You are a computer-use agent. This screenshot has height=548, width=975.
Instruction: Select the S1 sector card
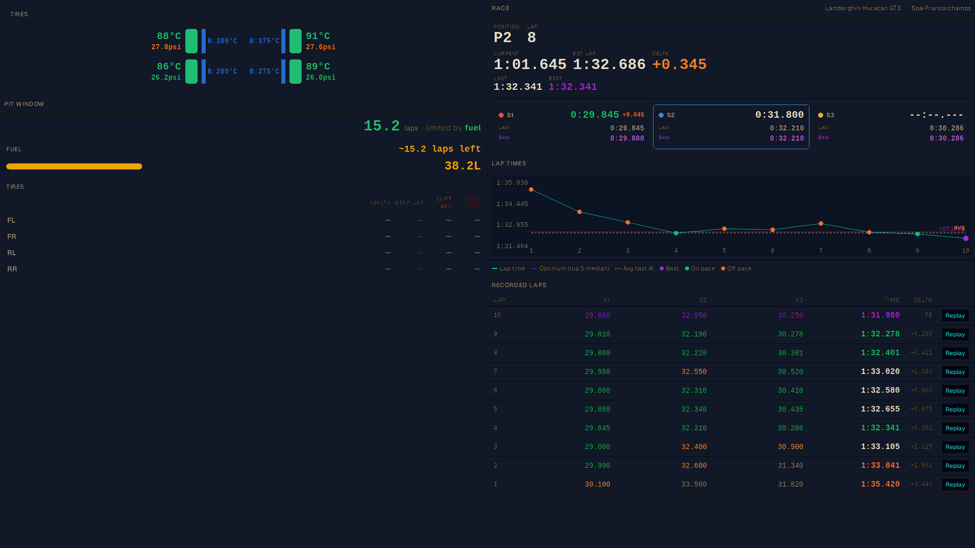571,127
